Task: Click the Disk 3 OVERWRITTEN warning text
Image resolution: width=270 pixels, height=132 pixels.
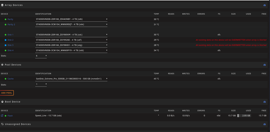Action: (231, 45)
